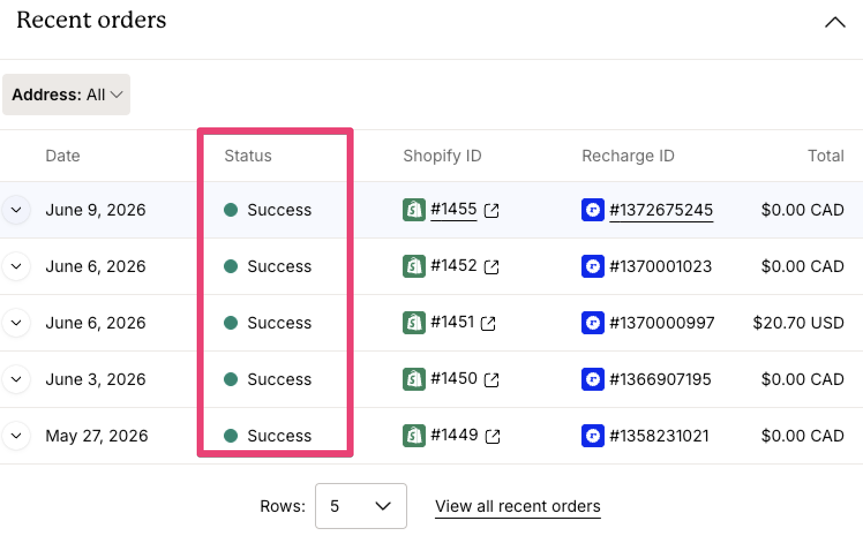The width and height of the screenshot is (863, 551).
Task: Click the May 27, 2026 date cell
Action: (x=97, y=436)
